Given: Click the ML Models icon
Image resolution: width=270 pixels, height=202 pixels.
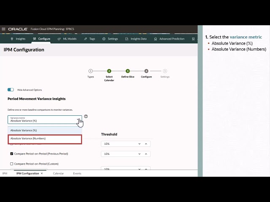Looking at the screenshot, I should (59, 39).
